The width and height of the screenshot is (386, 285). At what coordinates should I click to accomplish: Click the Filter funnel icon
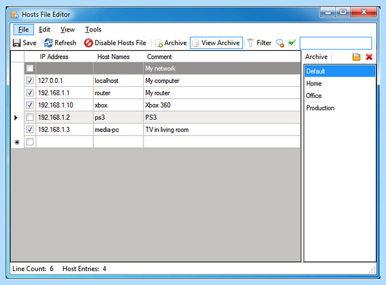(250, 43)
